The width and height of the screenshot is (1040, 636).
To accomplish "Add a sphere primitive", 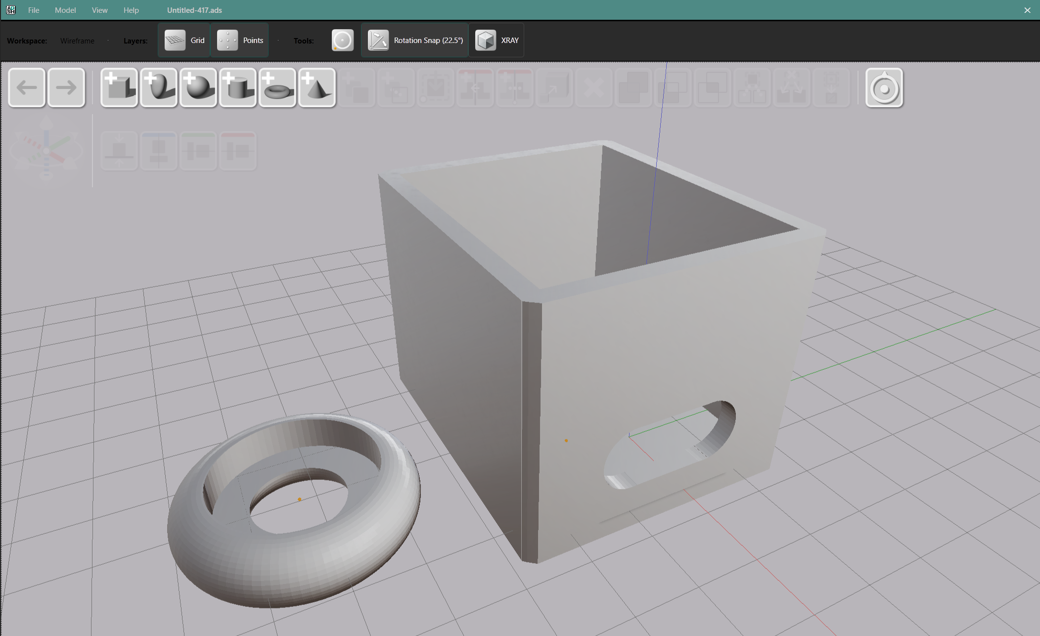I will (x=198, y=87).
